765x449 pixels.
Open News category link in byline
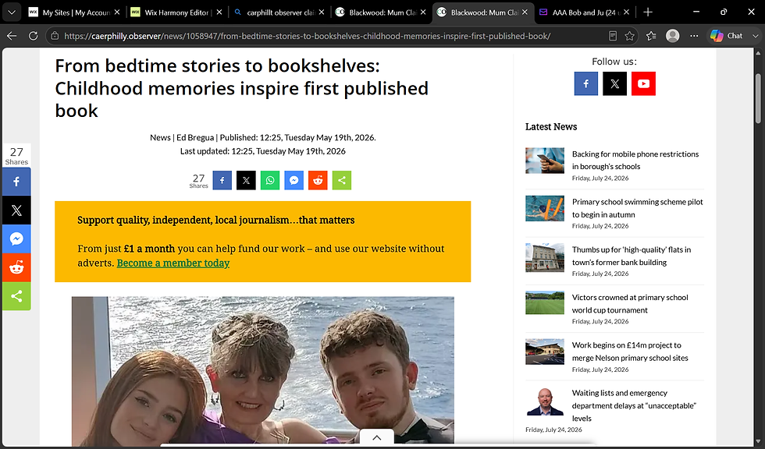160,137
